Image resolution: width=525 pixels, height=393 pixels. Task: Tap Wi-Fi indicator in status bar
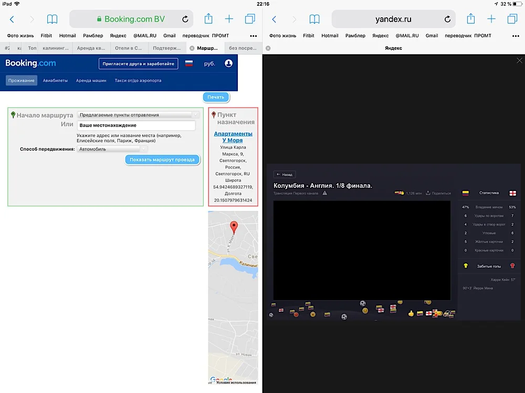[x=17, y=4]
